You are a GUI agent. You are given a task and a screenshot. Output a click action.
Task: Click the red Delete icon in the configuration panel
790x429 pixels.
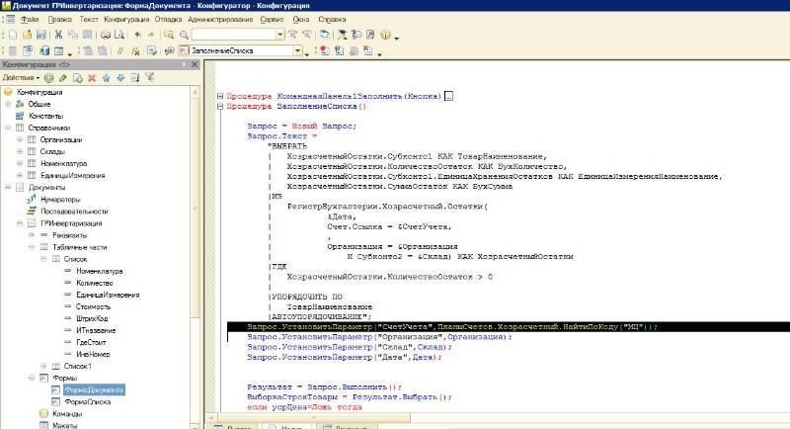coord(92,77)
